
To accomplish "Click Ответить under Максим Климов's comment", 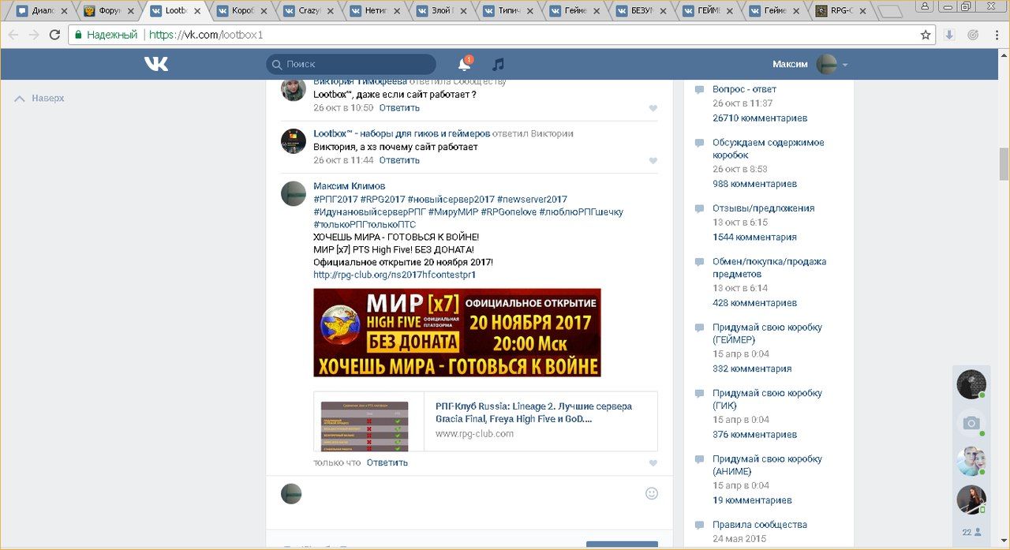I will click(387, 462).
